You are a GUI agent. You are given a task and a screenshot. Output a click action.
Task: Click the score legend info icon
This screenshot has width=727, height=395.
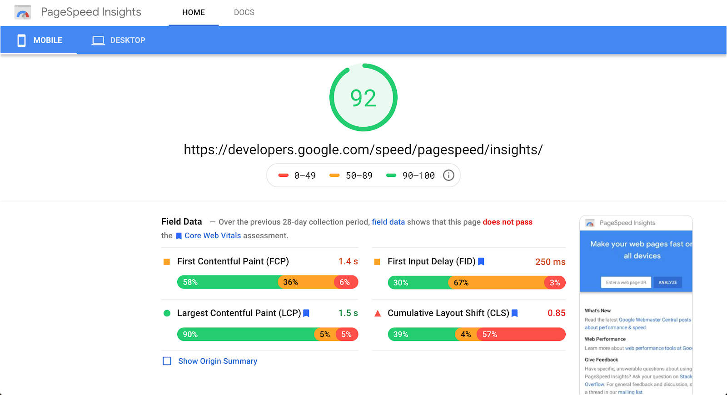[x=448, y=175]
